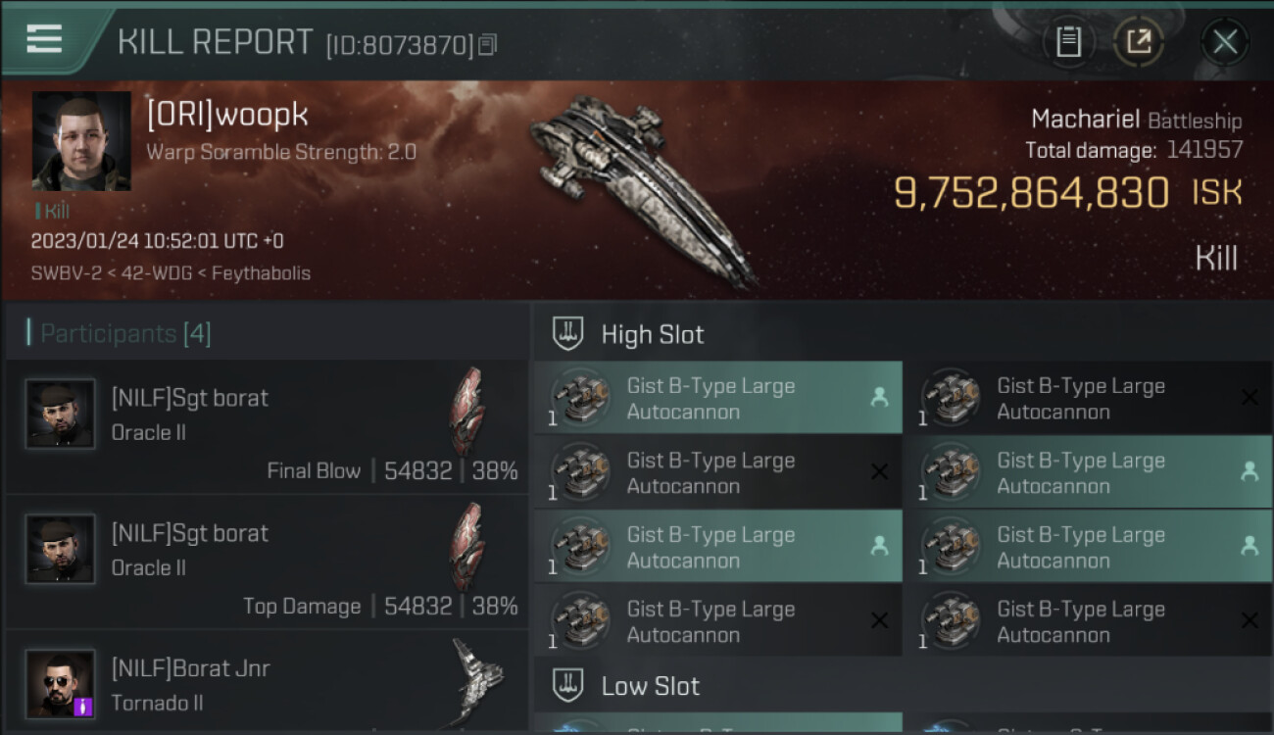This screenshot has width=1274, height=735.
Task: Click the share export icon
Action: (1138, 41)
